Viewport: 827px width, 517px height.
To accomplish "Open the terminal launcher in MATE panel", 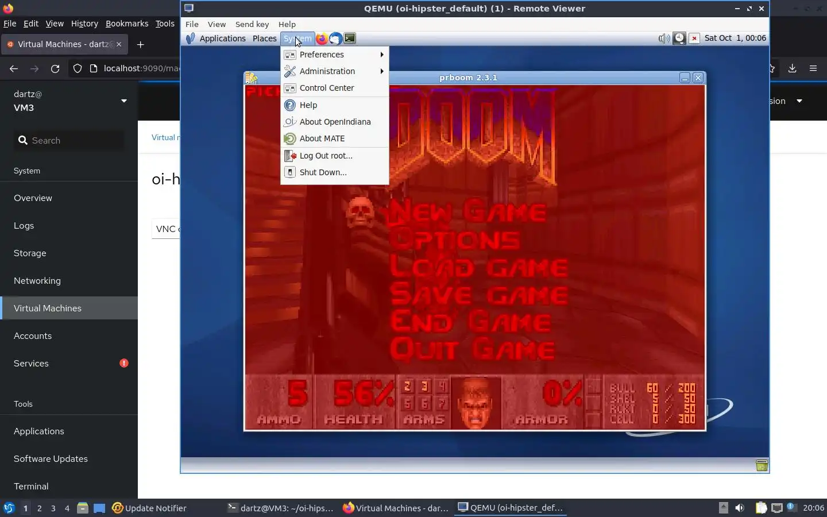I will pos(350,38).
